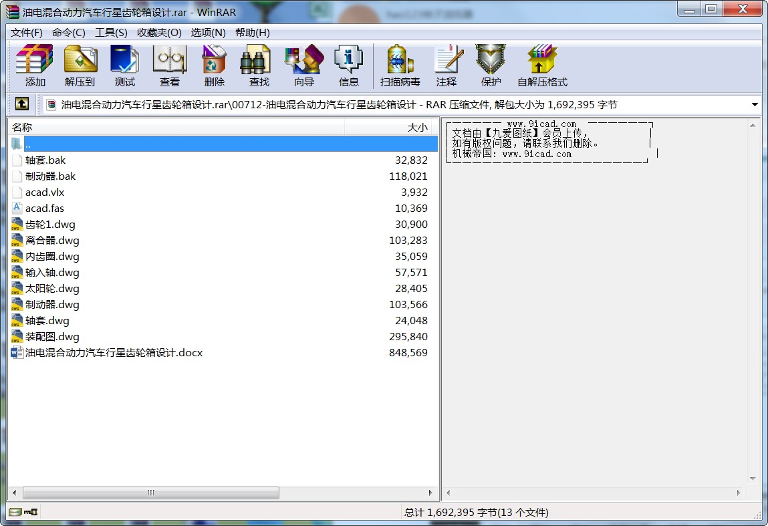Click the 查找 (Find) binoculars icon

[x=256, y=59]
